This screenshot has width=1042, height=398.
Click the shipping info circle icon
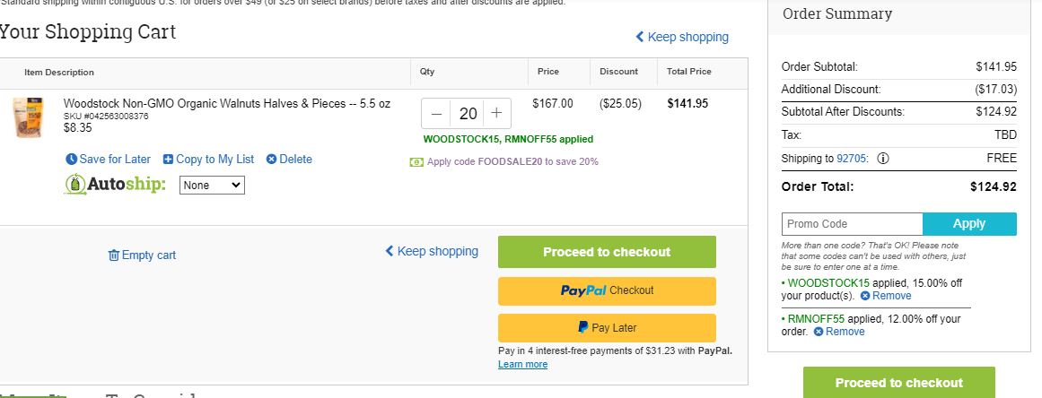pyautogui.click(x=883, y=159)
